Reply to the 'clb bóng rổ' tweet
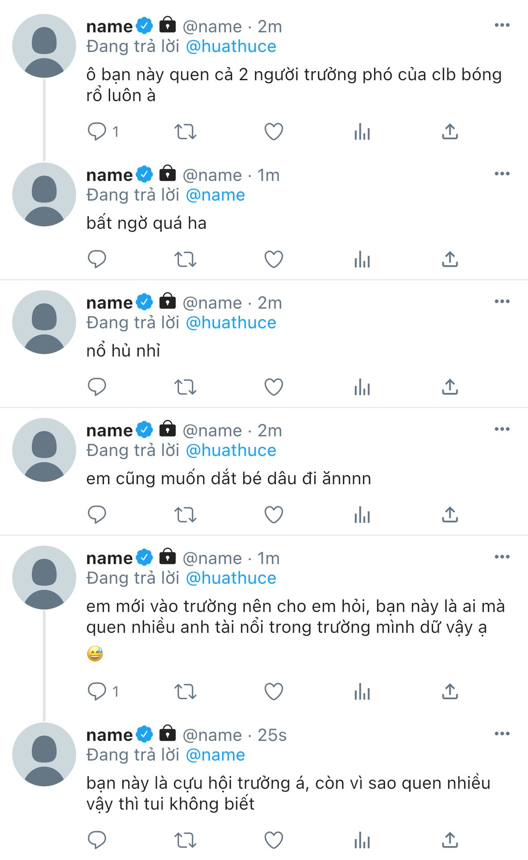Viewport: 528px width, 860px height. [x=97, y=132]
